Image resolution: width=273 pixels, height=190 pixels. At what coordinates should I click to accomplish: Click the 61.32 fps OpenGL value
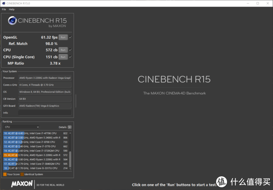click(x=49, y=37)
